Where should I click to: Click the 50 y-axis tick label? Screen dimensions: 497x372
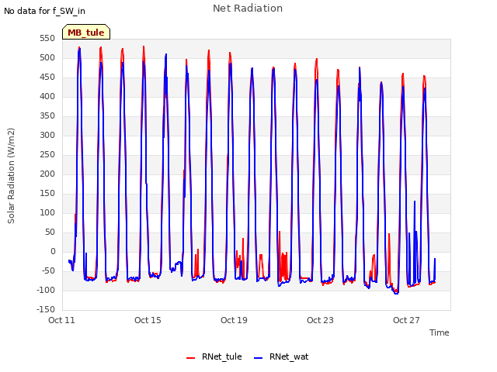tap(50, 232)
